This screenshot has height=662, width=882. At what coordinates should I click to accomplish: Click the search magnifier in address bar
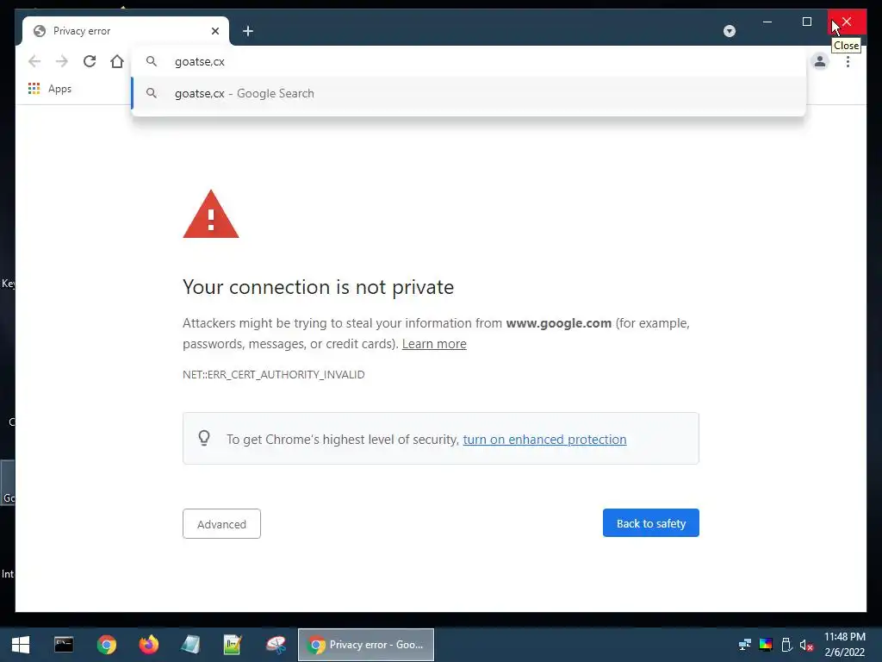coord(152,61)
